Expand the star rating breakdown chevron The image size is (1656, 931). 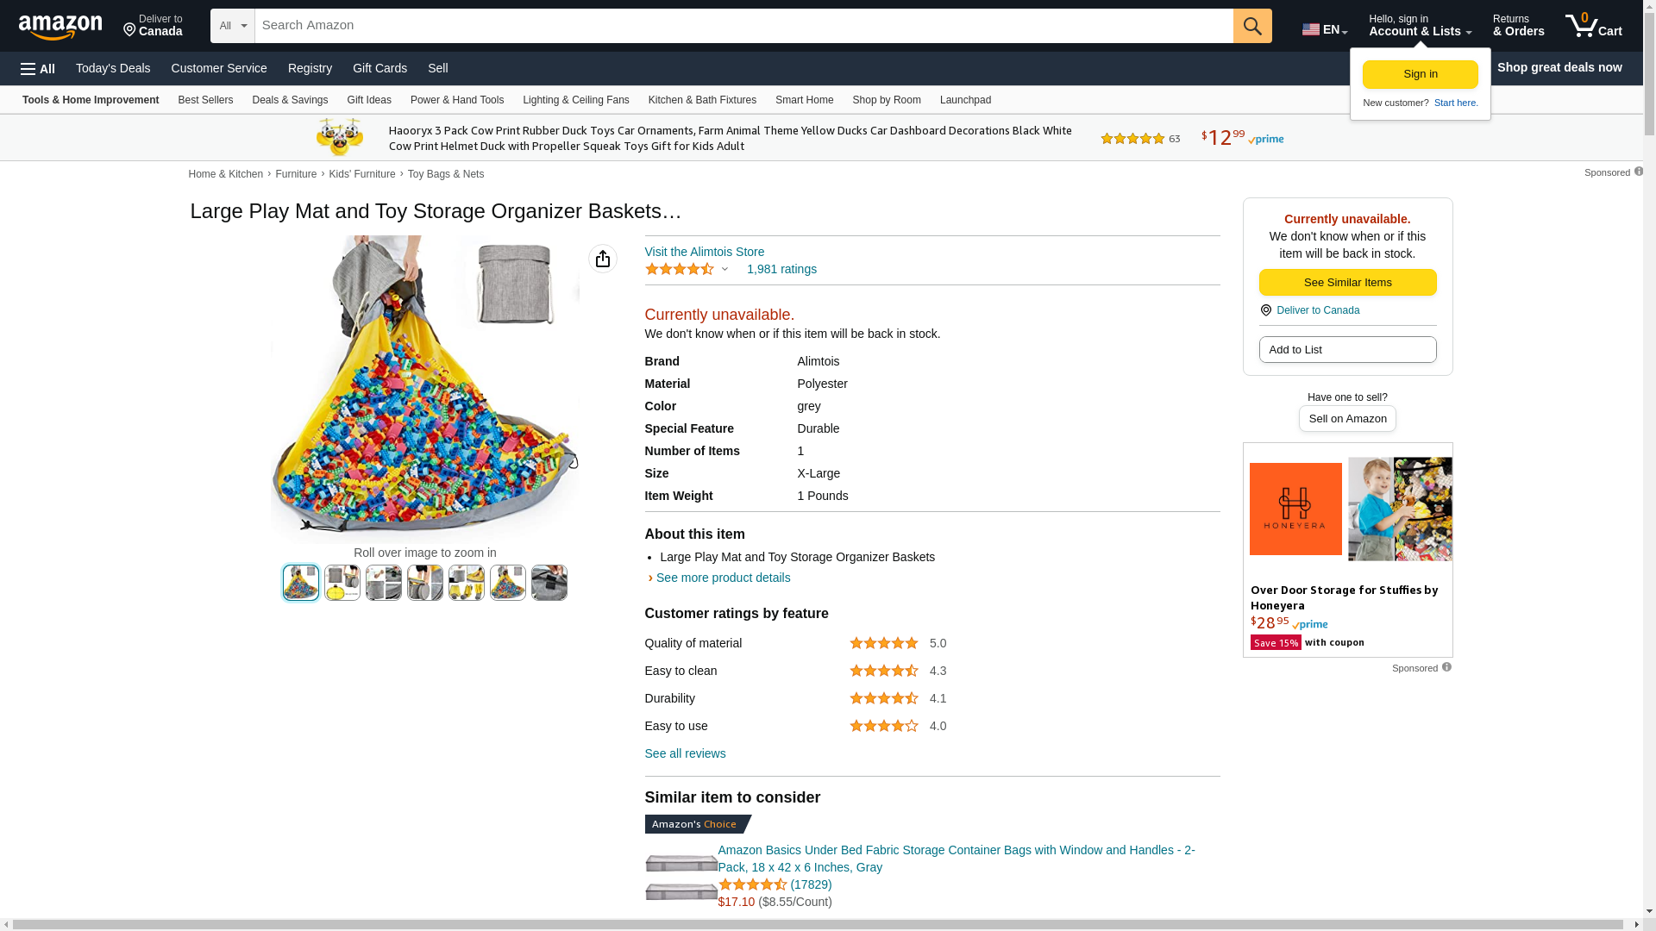click(724, 270)
